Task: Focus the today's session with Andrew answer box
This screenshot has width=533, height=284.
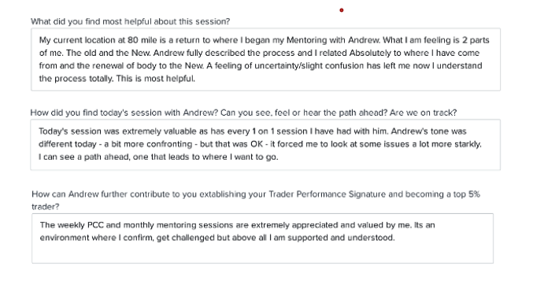Action: coord(265,145)
